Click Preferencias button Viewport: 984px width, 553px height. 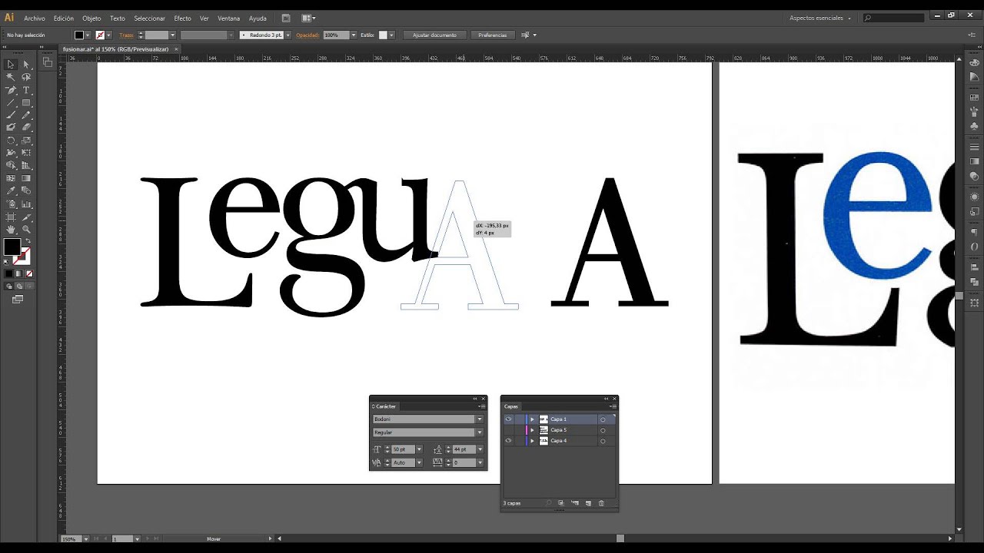(492, 35)
